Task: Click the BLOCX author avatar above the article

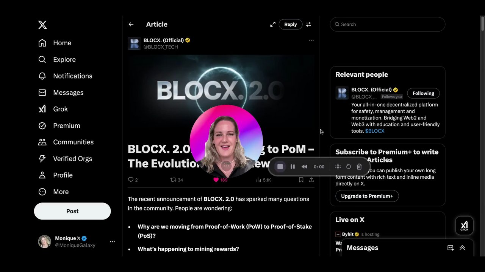Action: pyautogui.click(x=135, y=43)
